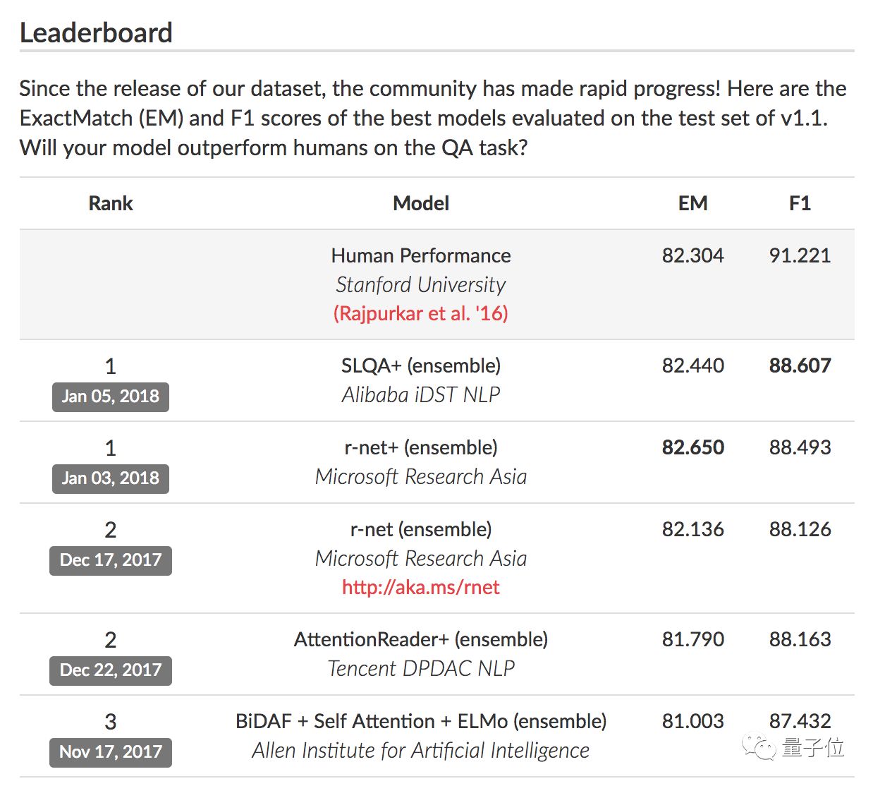Click the SLQA+ (ensemble) model name
The width and height of the screenshot is (873, 786).
click(x=420, y=365)
